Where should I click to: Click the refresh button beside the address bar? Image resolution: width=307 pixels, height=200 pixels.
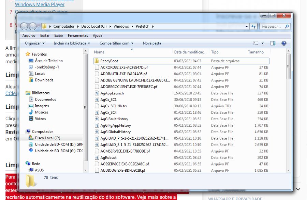point(253,26)
